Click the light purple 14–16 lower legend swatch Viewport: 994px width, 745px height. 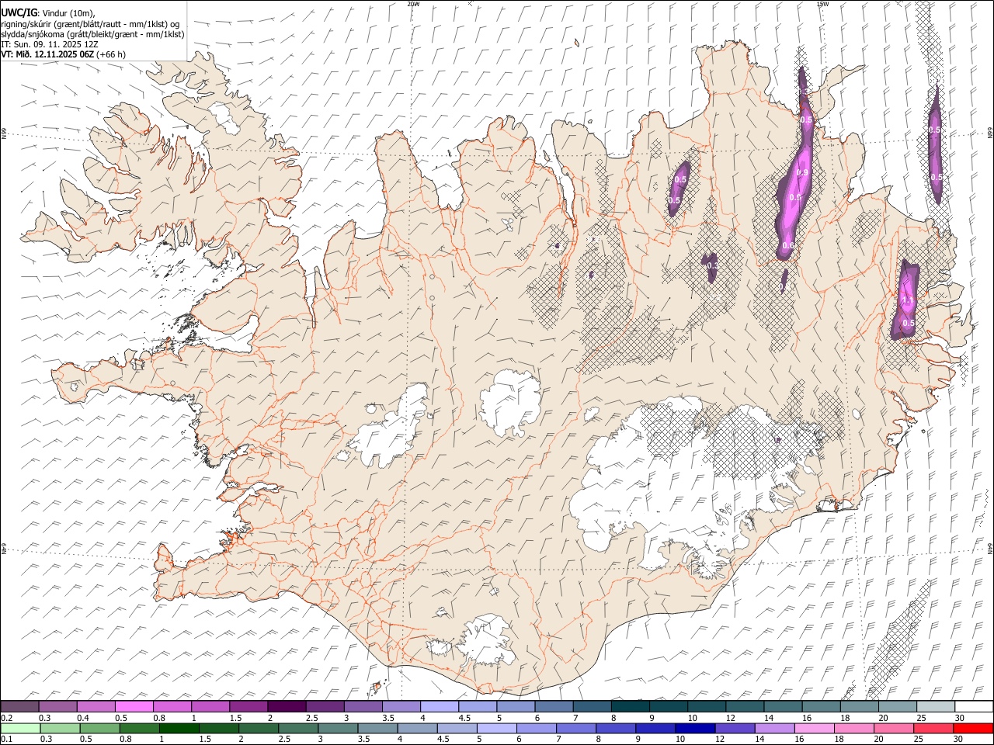pos(774,728)
